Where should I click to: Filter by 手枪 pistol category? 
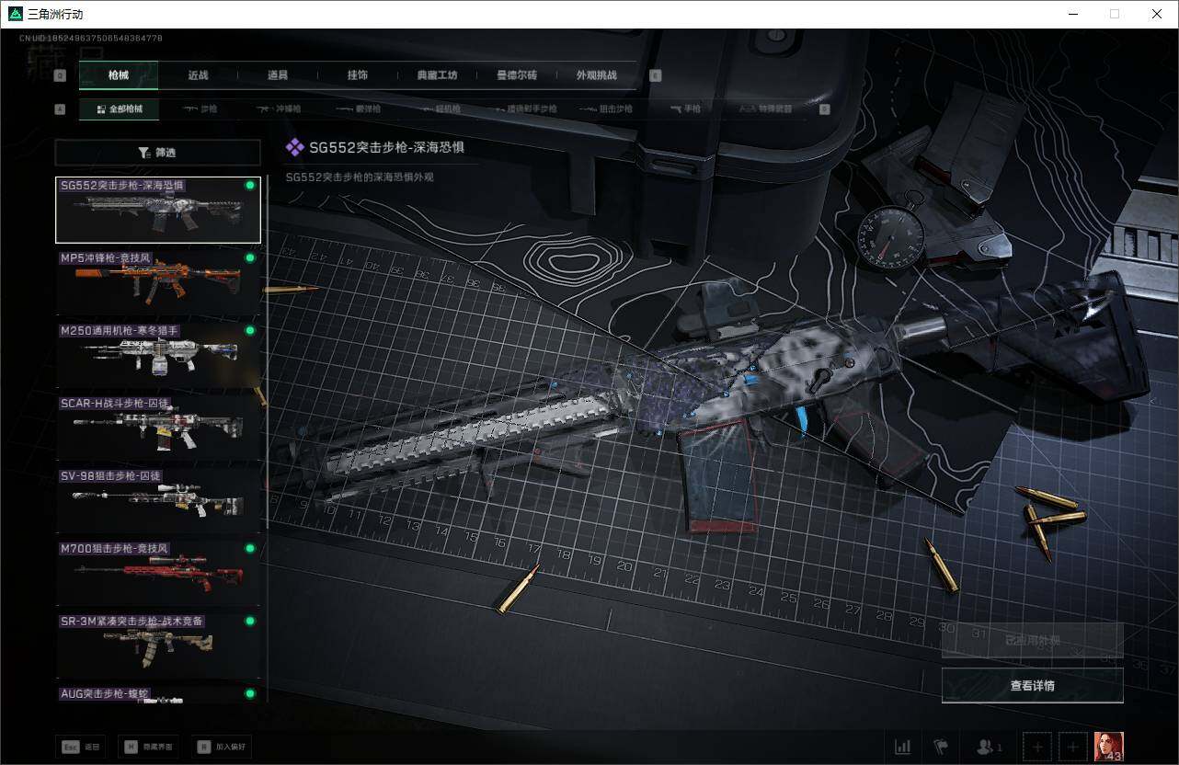point(685,108)
